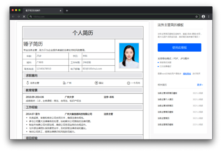Click the 2年经验 work years cell
222x152 pixels.
tap(98, 62)
